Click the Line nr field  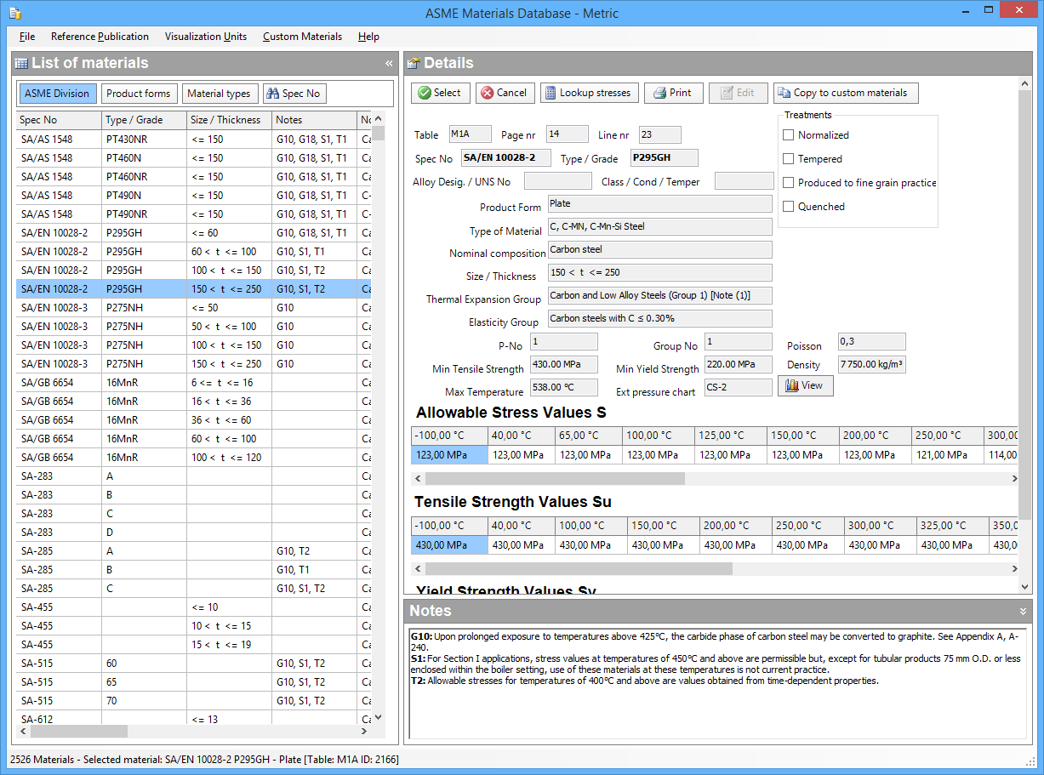coord(659,134)
